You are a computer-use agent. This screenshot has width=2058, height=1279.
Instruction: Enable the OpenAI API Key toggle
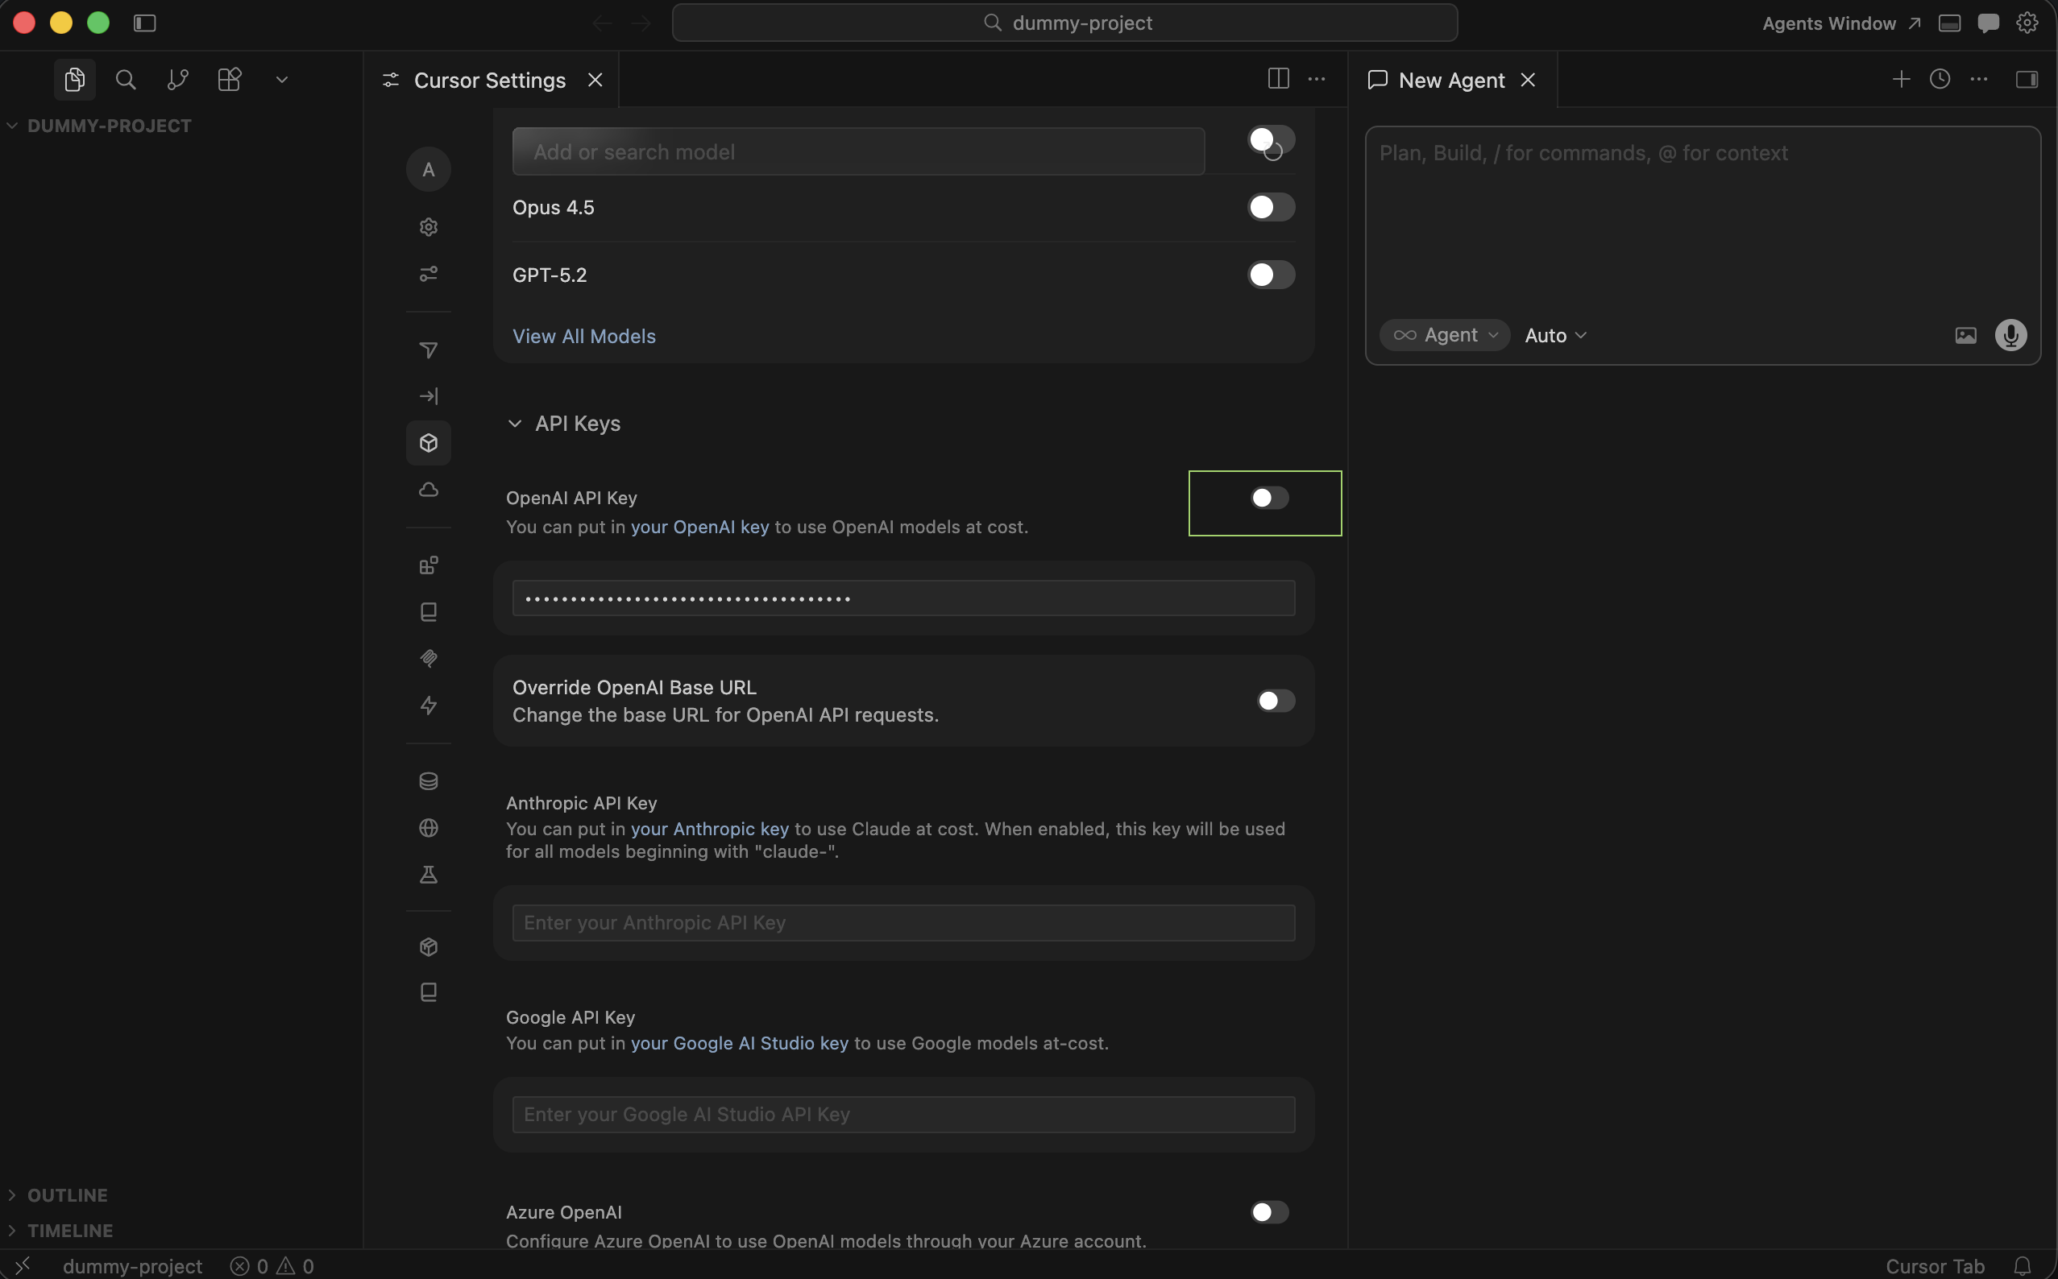point(1269,499)
